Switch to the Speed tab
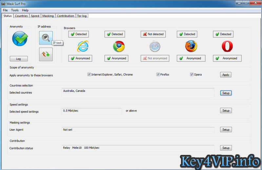Viewport: 262px width, 170px height. tap(35, 16)
